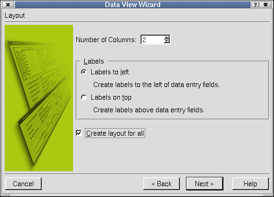Click the 'Create labels above data entry fields' text
This screenshot has width=274, height=197.
(148, 110)
